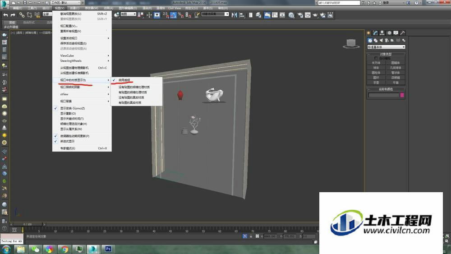
Task: Switch to the Utilities hammer tab
Action: point(403,33)
